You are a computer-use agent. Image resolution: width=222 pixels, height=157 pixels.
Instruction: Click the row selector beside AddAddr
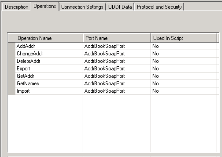coord(11,46)
